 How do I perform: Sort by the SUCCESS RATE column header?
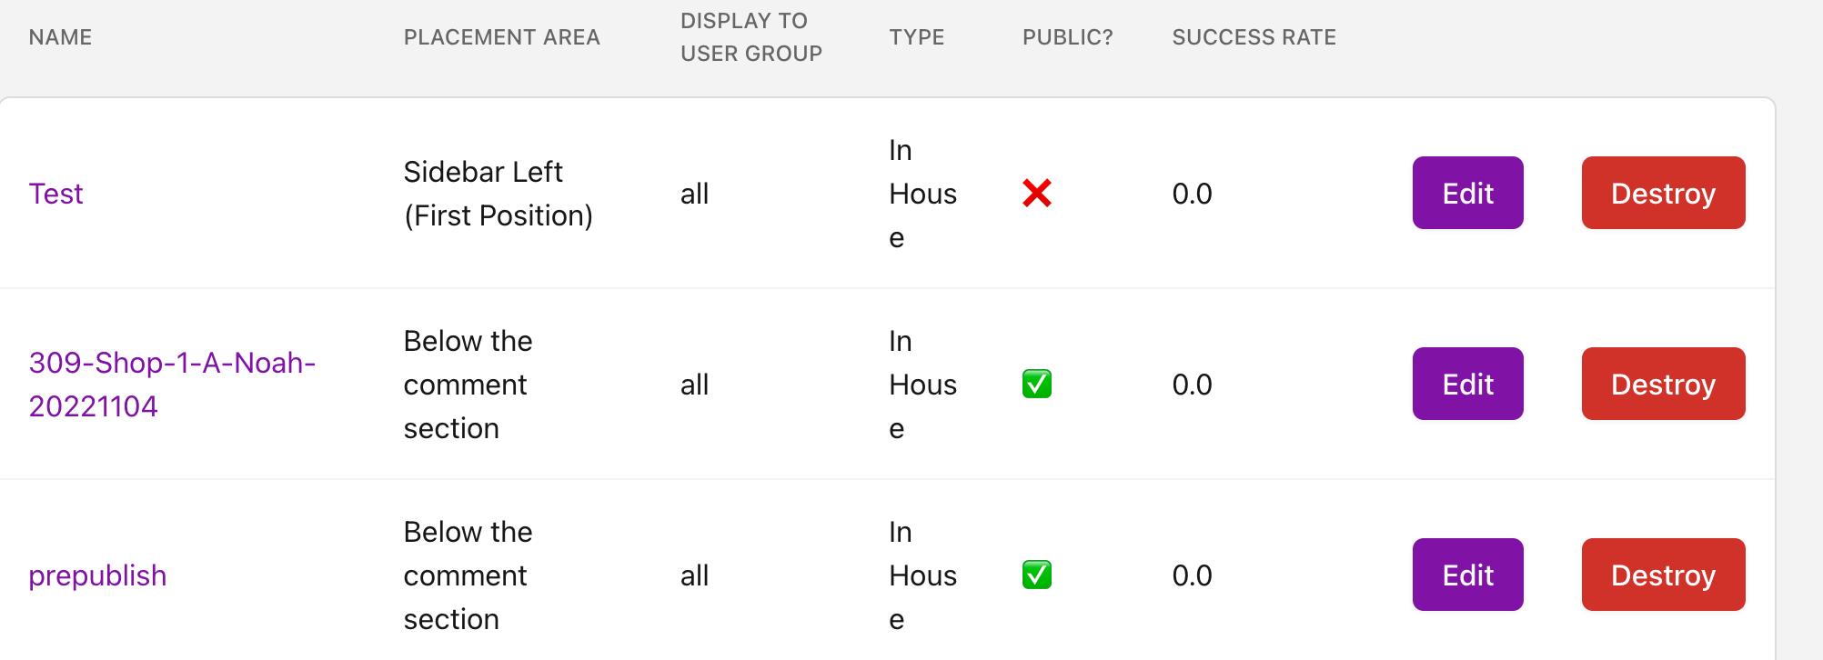click(x=1254, y=37)
